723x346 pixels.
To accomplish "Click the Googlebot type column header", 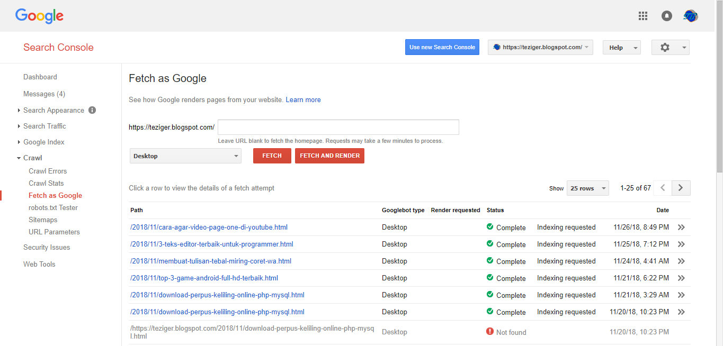I will click(x=403, y=211).
